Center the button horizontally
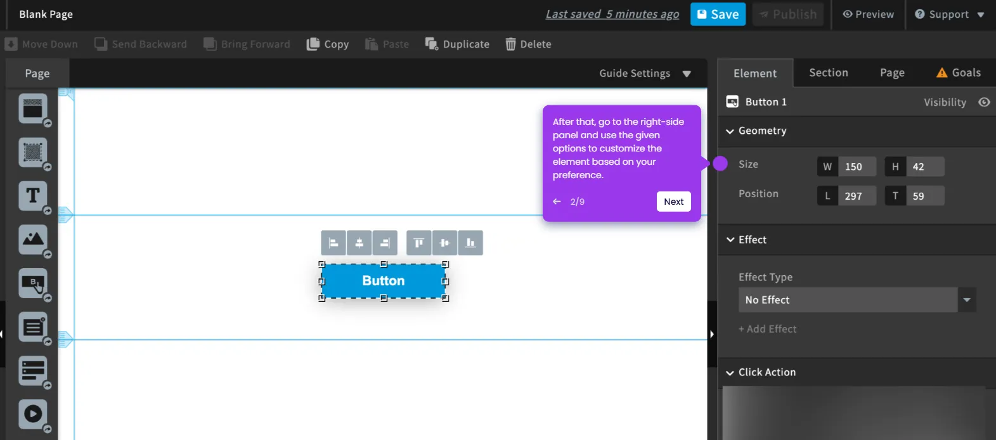This screenshot has height=440, width=996. (x=359, y=243)
